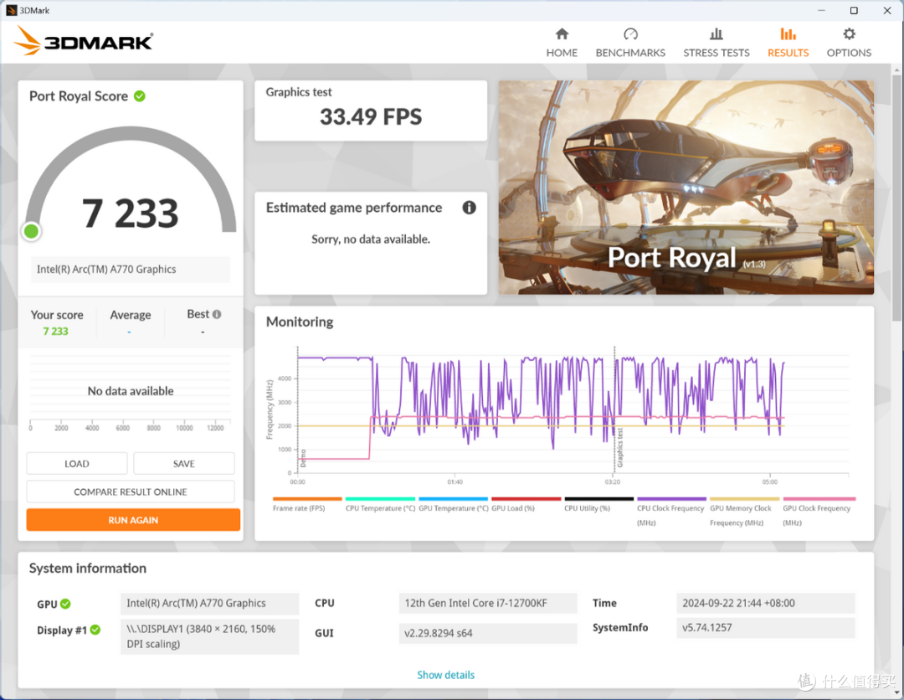Viewport: 904px width, 700px height.
Task: Toggle Frame rate (FPS) legend series
Action: (299, 508)
